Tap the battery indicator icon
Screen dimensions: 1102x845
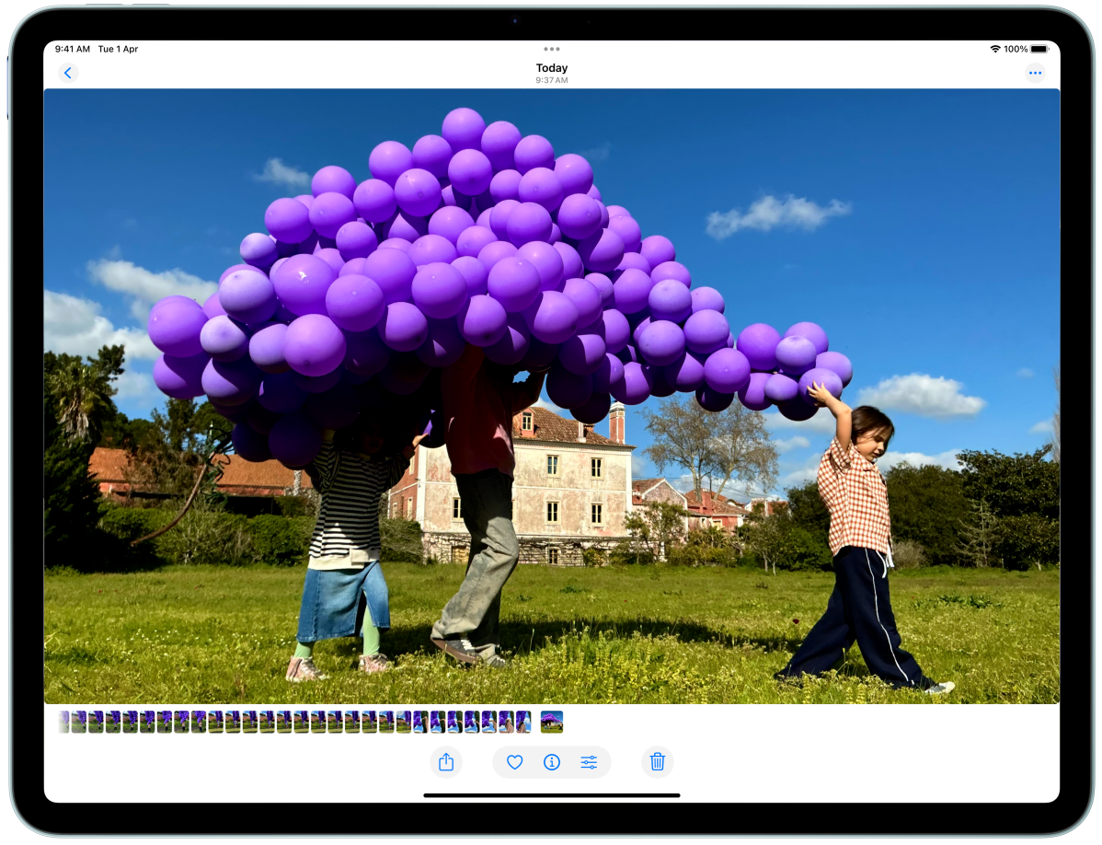coord(1039,49)
